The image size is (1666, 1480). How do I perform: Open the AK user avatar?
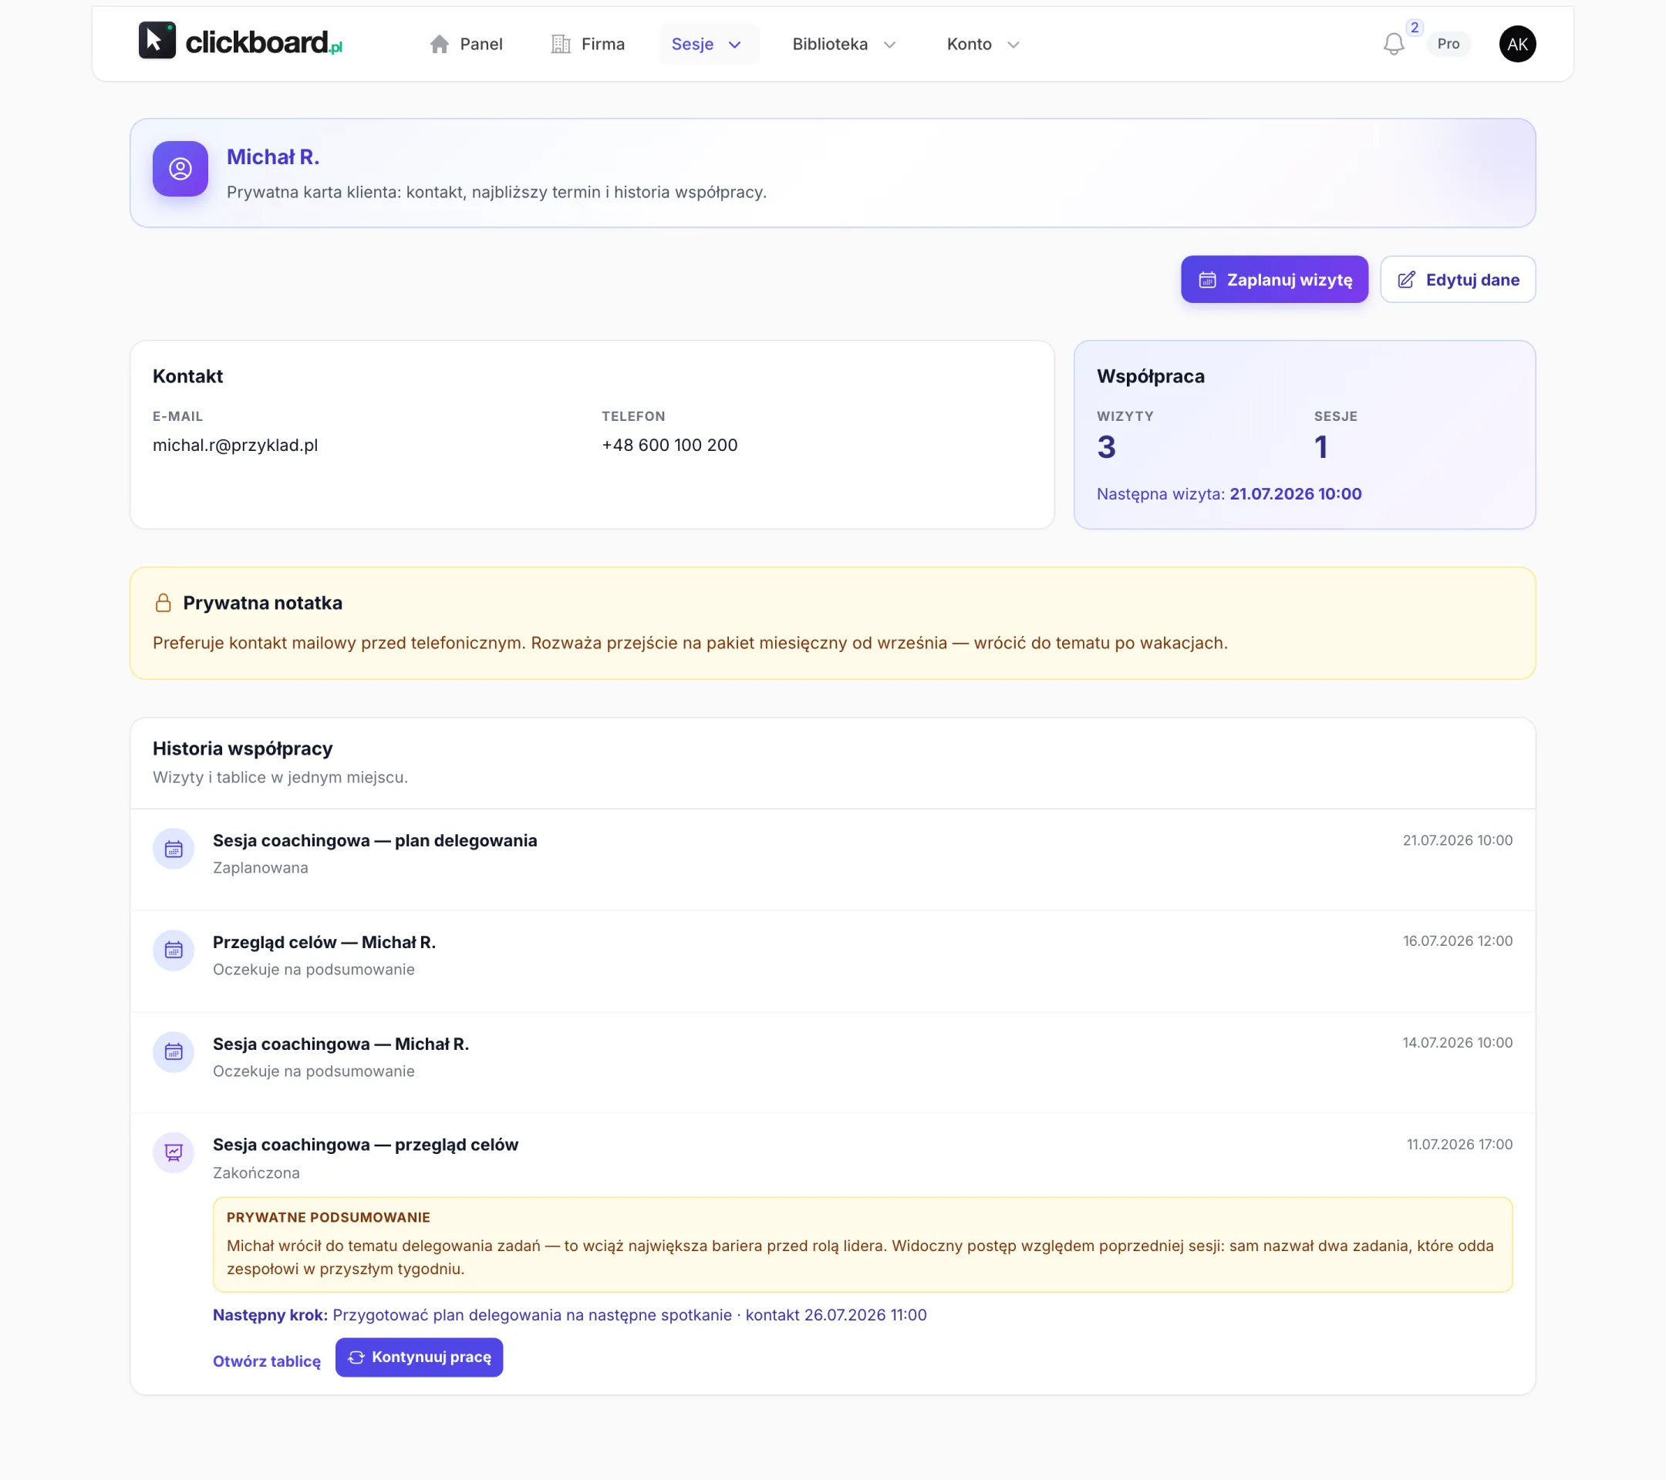[1517, 44]
